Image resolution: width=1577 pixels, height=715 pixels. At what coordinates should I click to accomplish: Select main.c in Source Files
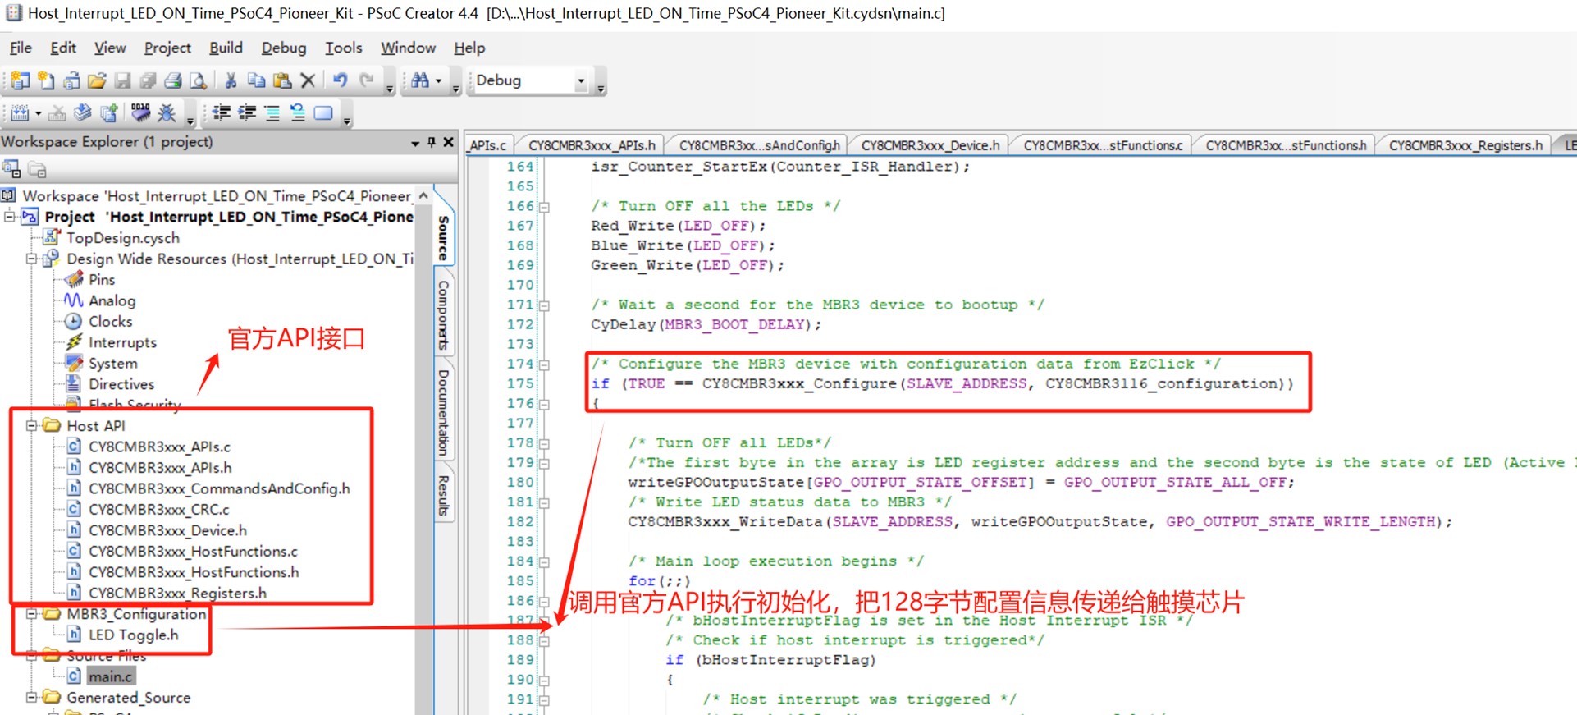[x=111, y=676]
